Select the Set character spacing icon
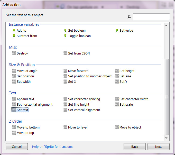This screenshot has height=155, width=175. pos(66,99)
